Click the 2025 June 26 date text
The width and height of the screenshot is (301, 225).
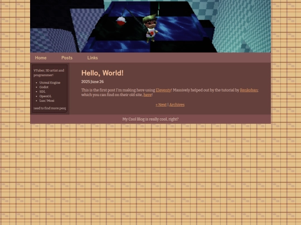tap(93, 82)
